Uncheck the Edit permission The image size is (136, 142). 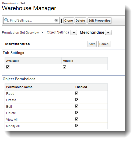point(77,106)
